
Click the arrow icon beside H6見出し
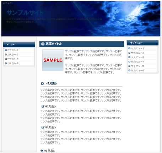point(42,151)
